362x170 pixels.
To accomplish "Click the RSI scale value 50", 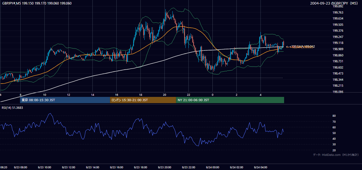I will coord(334,133).
